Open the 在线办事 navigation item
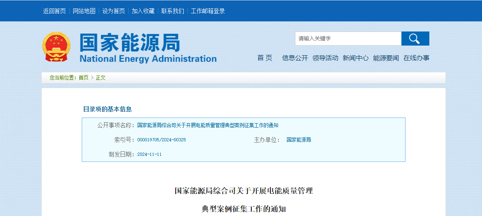The width and height of the screenshot is (482, 216). click(x=416, y=58)
